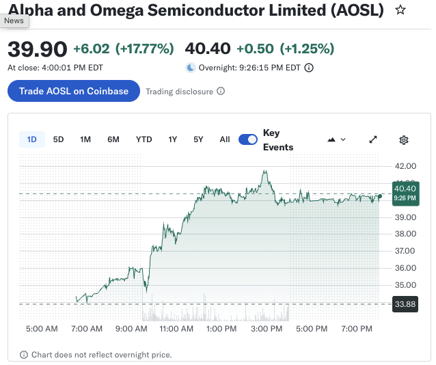The image size is (436, 365).
Task: Click the 7:00 PM axis label
Action: coord(357,329)
